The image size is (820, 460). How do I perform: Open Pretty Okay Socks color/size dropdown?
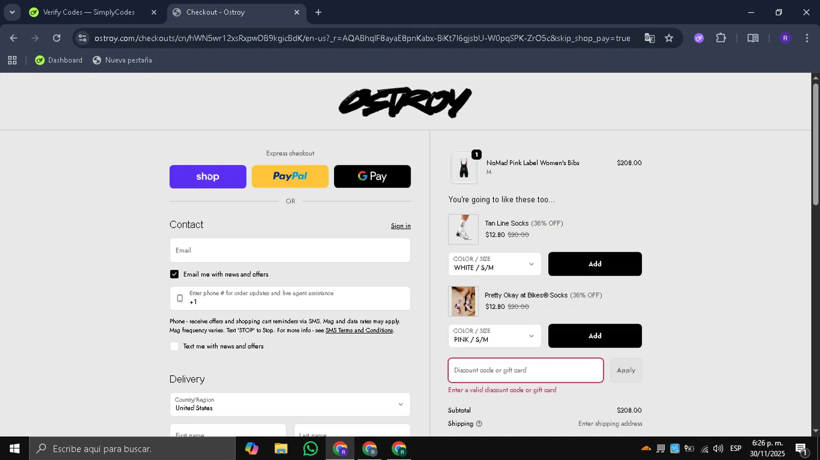pos(495,336)
